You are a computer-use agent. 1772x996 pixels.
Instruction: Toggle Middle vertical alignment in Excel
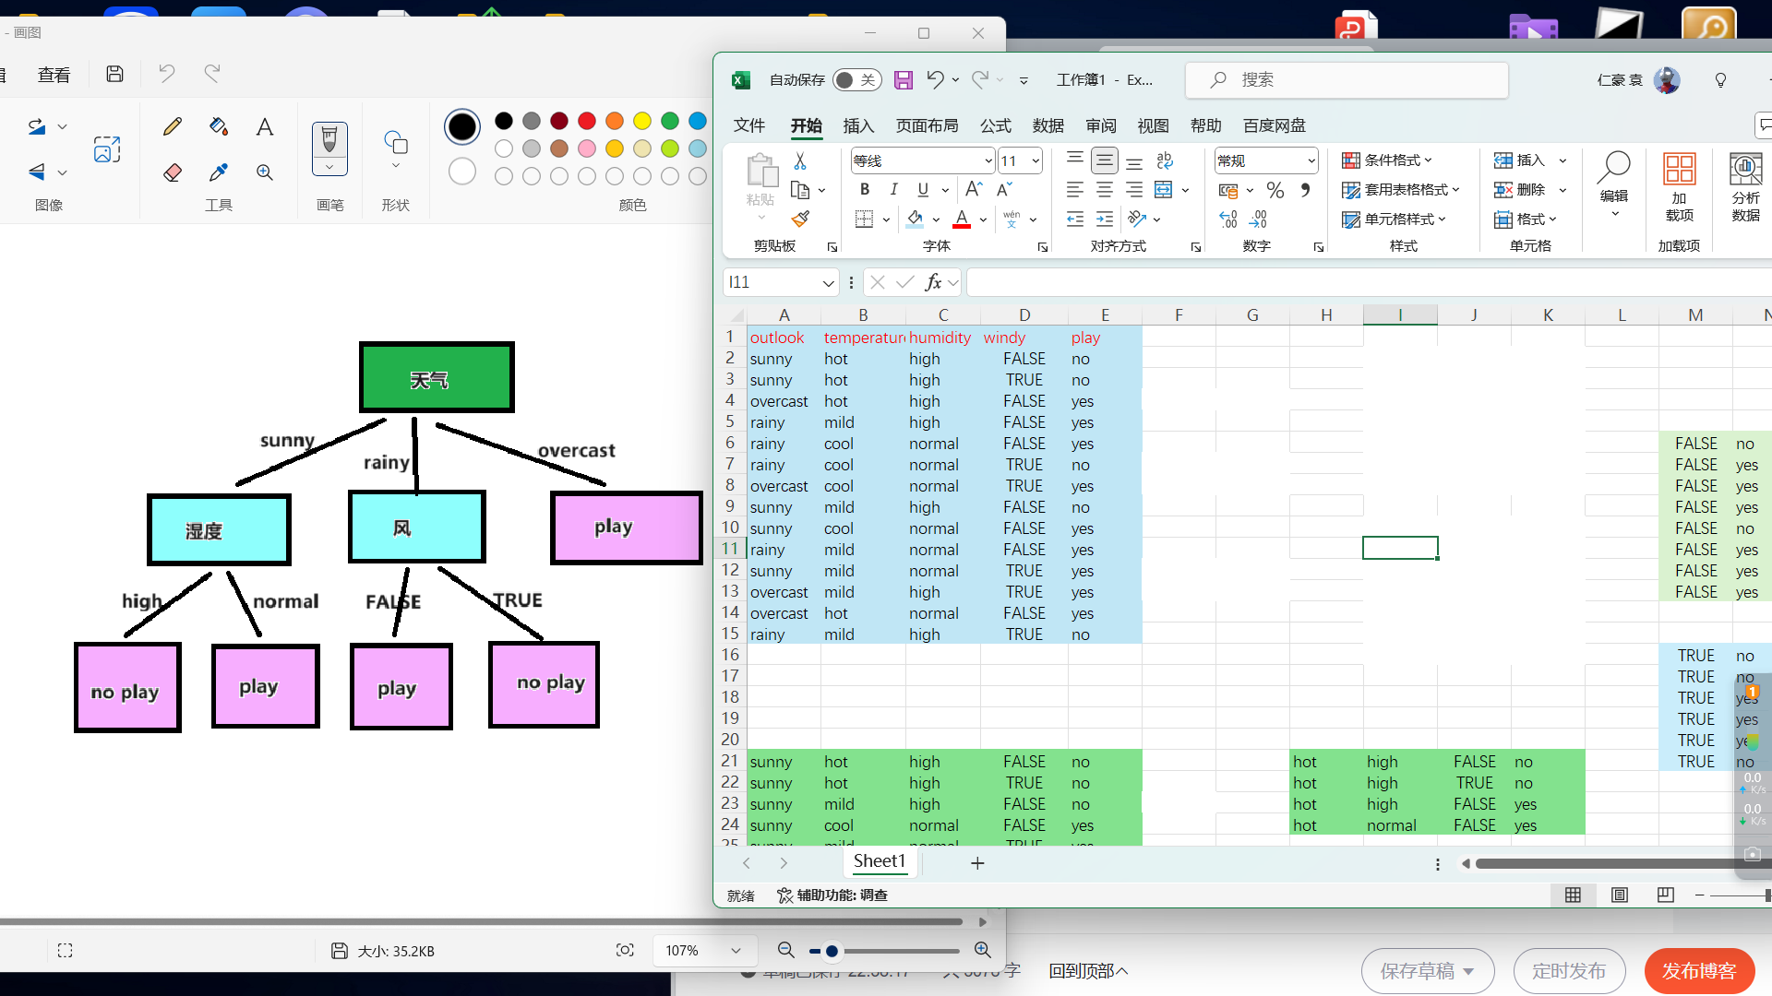tap(1105, 160)
